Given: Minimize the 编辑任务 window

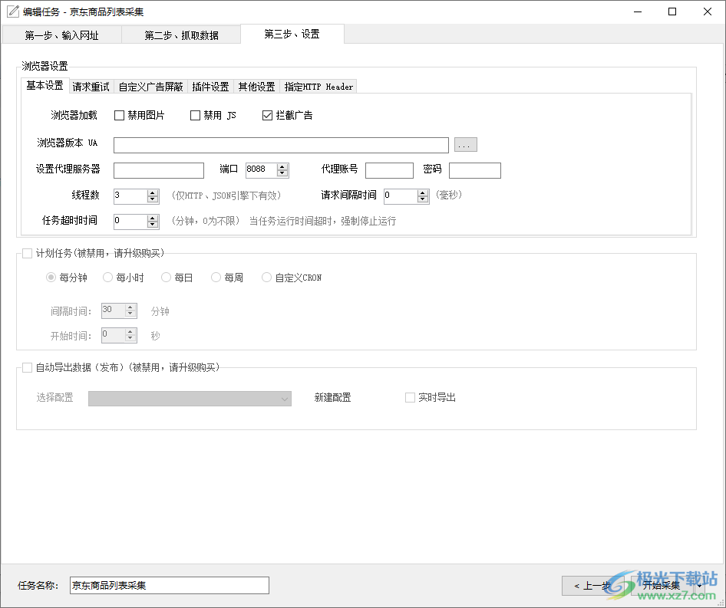Looking at the screenshot, I should coord(638,12).
